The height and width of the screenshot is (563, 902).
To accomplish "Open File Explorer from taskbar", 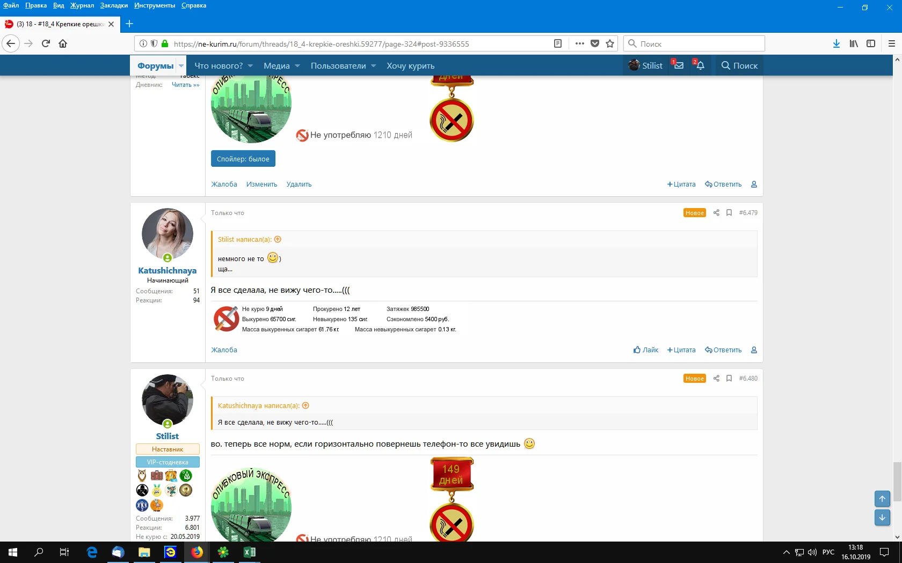I will [144, 552].
